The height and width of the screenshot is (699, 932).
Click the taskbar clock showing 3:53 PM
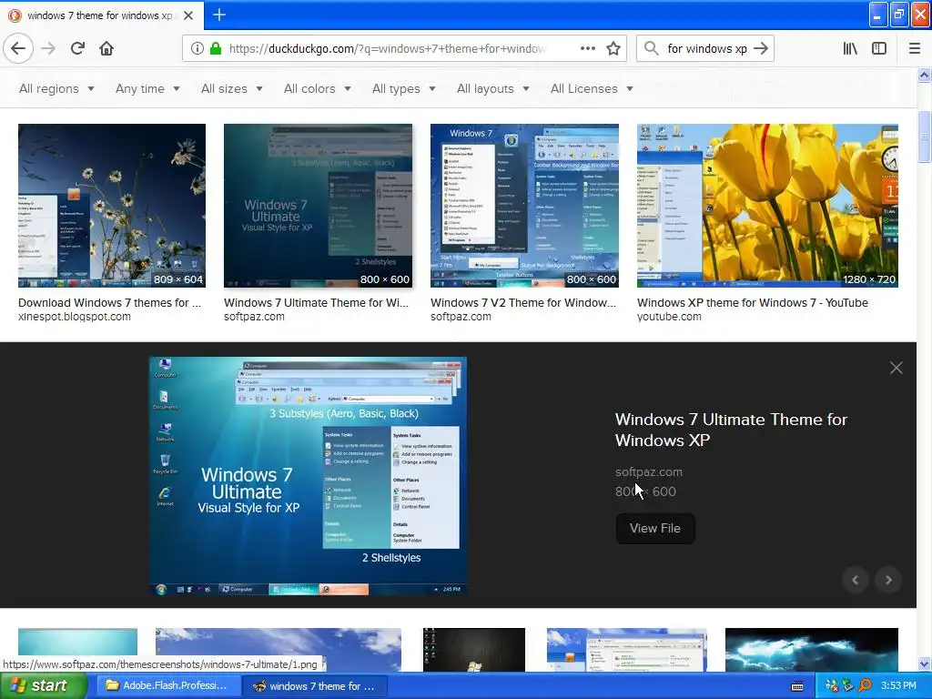click(x=898, y=685)
